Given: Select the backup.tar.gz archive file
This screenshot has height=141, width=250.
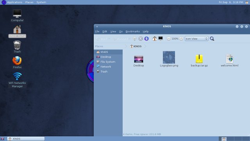Looking at the screenshot, I should (199, 61).
